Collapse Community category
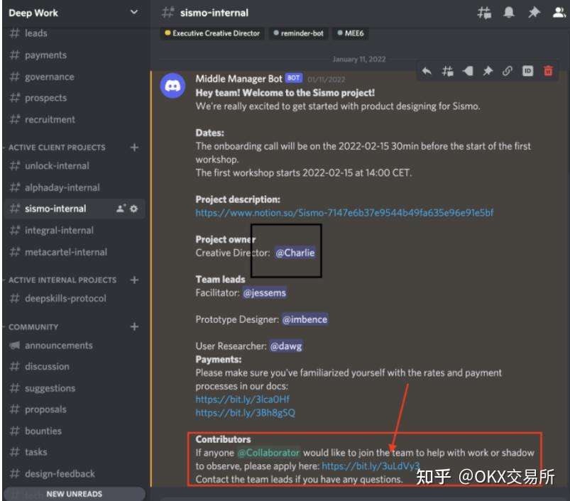Screen dimensions: 570x501 click(x=33, y=327)
